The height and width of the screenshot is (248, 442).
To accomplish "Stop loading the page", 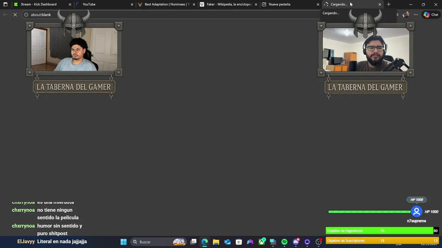I will tap(15, 15).
